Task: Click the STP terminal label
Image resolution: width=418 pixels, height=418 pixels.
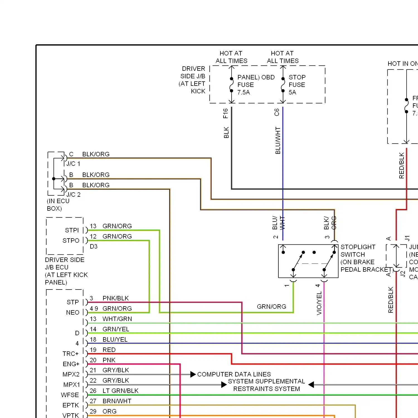Action: point(73,302)
